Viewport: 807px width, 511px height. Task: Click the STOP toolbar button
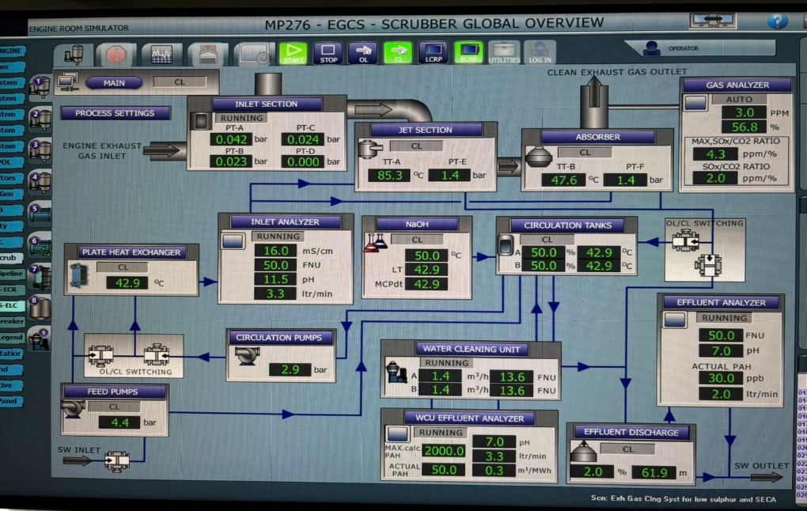pos(328,53)
